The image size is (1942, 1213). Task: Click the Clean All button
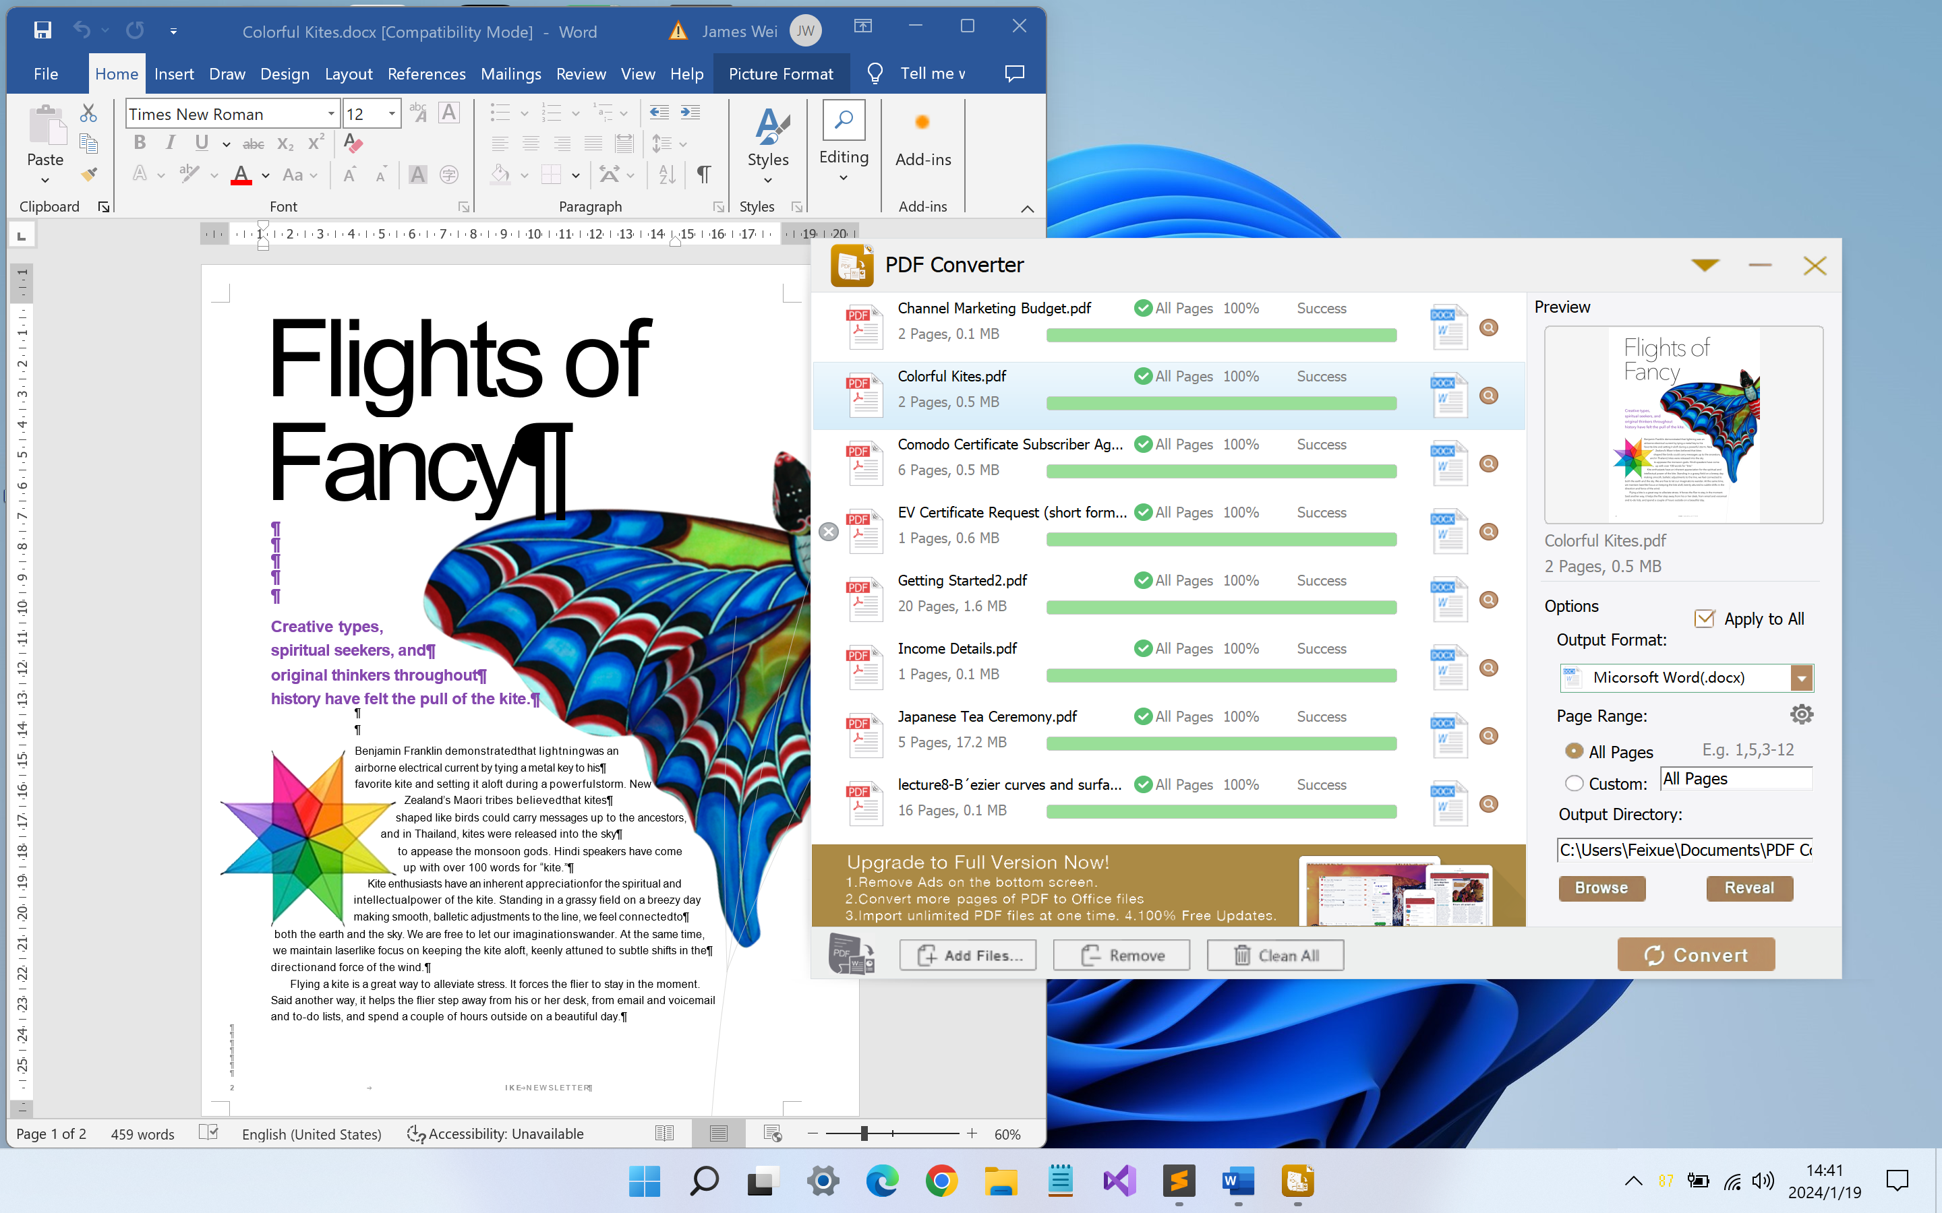click(x=1275, y=956)
